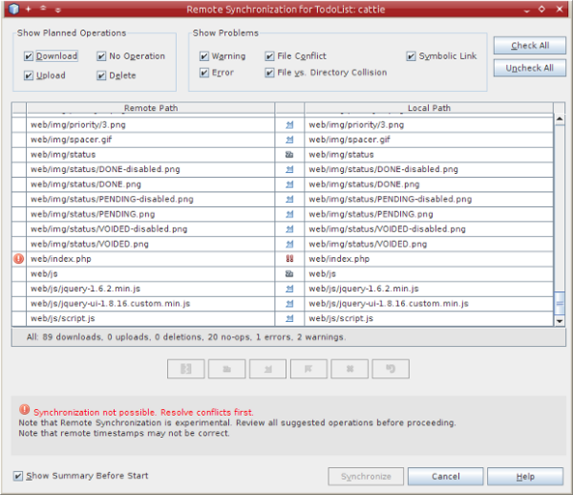The width and height of the screenshot is (573, 495).
Task: Open the window menu icon in title bar
Action: pyautogui.click(x=11, y=9)
